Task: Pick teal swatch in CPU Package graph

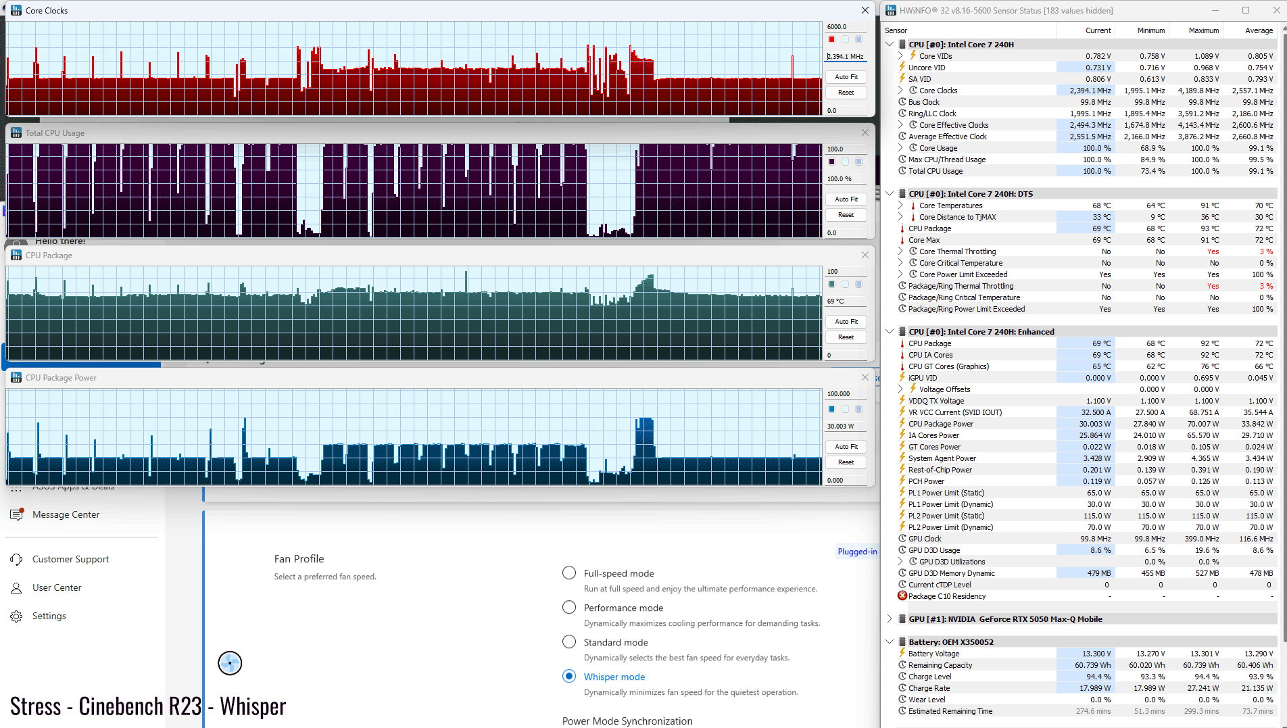Action: (832, 284)
